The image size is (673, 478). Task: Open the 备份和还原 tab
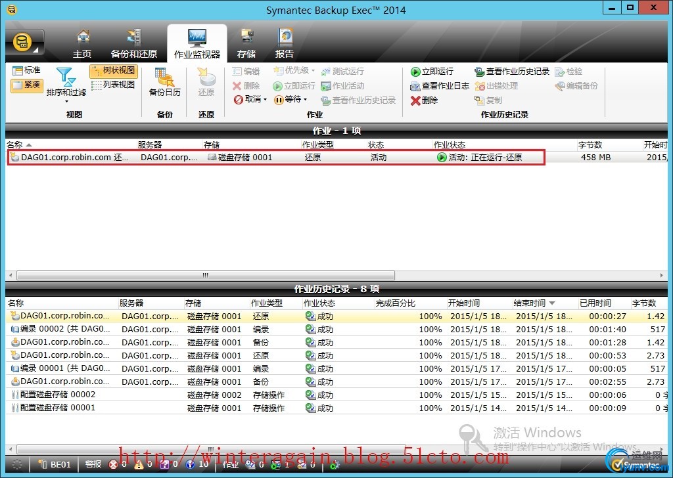pos(134,44)
